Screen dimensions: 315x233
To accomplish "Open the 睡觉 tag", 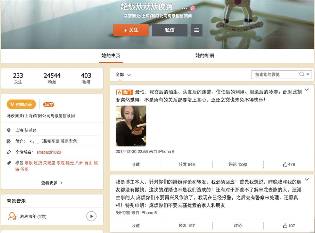I will [x=70, y=163].
